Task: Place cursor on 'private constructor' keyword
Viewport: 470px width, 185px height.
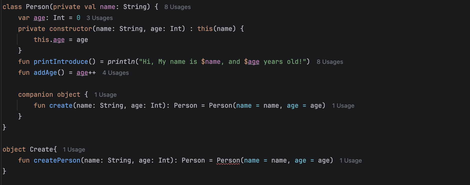Action: coord(55,29)
